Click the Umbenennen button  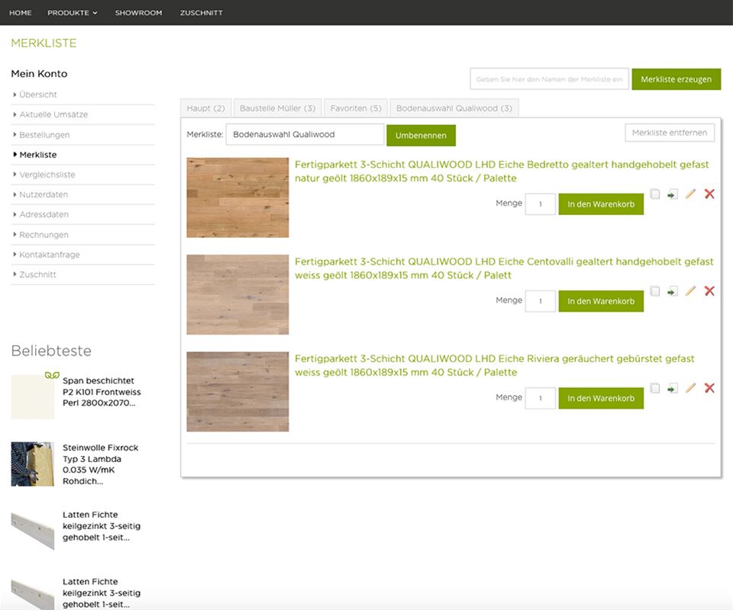click(x=421, y=136)
